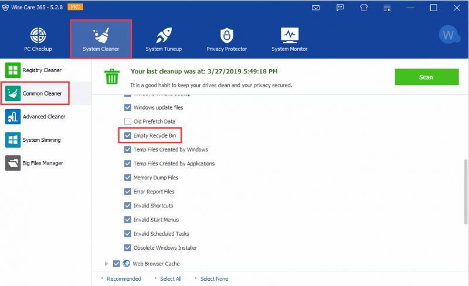This screenshot has height=286, width=469.
Task: Toggle Invalid Start Menus checkbox
Action: (128, 220)
